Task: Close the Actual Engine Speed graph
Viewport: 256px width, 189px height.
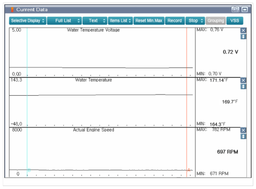Action: click(x=243, y=130)
